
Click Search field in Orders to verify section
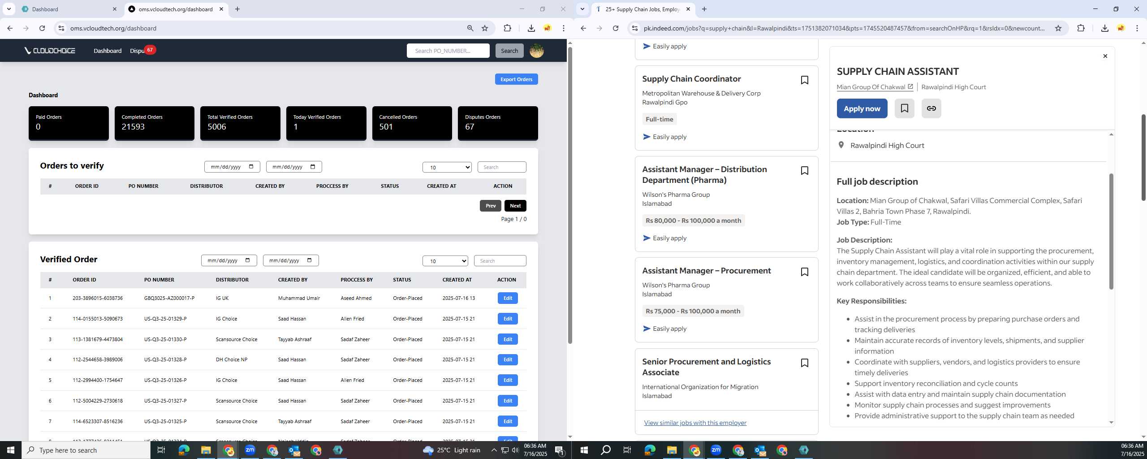[502, 167]
